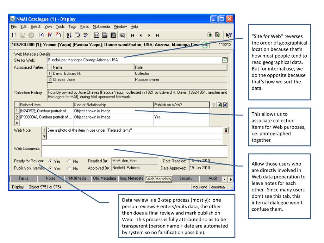
Task: Activate the context help pointer icon
Action: click(x=228, y=35)
